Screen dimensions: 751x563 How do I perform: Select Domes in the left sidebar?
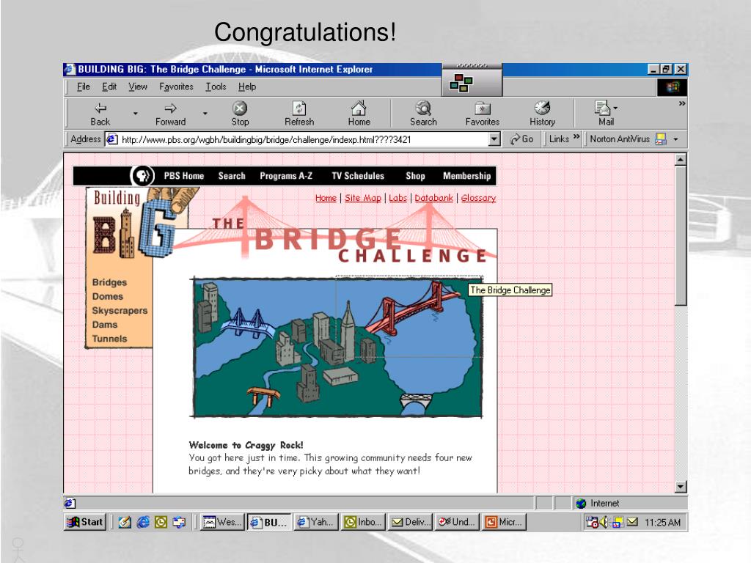[x=108, y=296]
